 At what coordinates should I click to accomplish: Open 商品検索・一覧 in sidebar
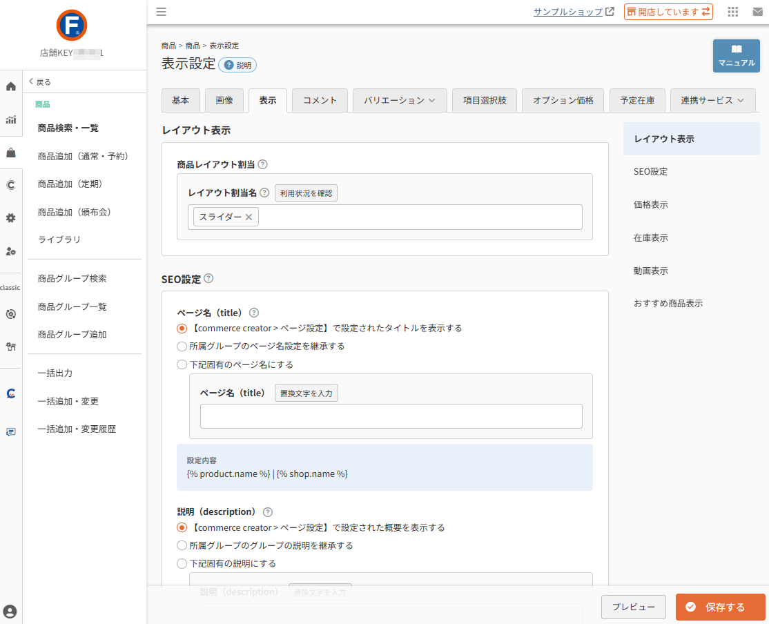point(68,128)
